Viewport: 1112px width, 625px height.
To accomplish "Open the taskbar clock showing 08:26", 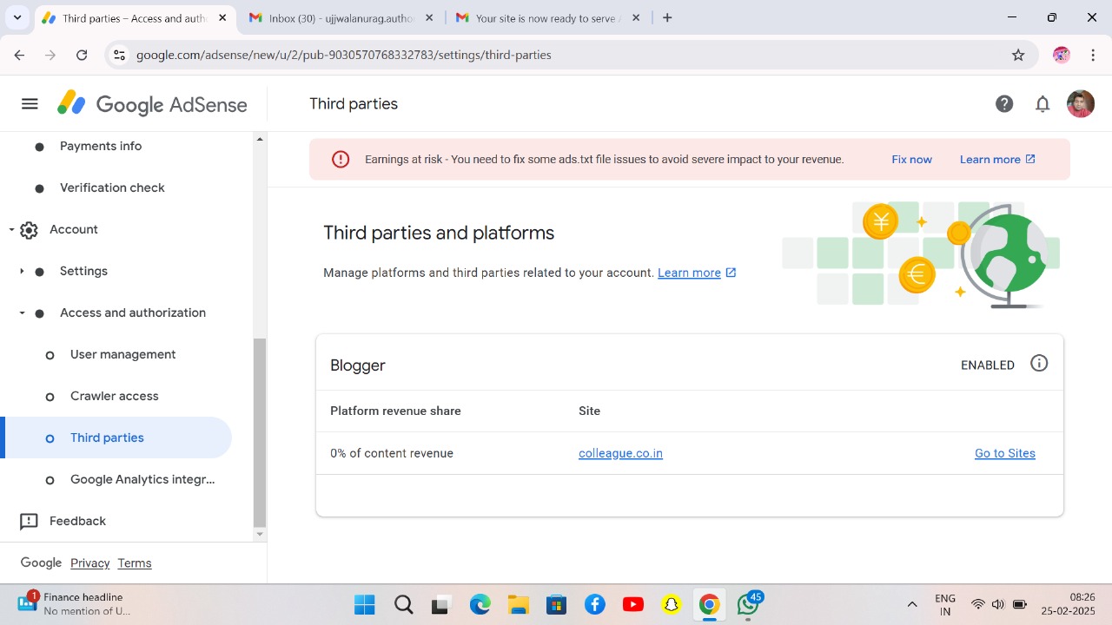I will click(x=1070, y=604).
